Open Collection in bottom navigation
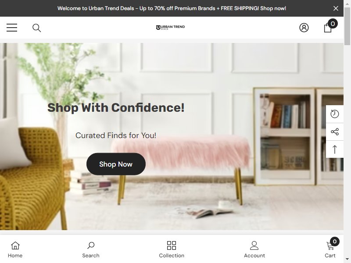This screenshot has width=351, height=263. click(172, 249)
